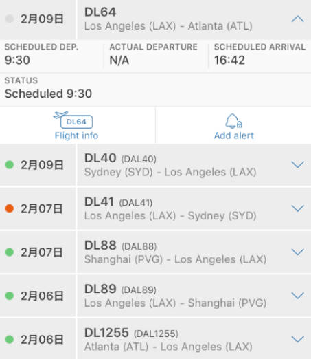The image size is (311, 359).
Task: Expand the DL89 flight chevron
Action: coord(297,296)
